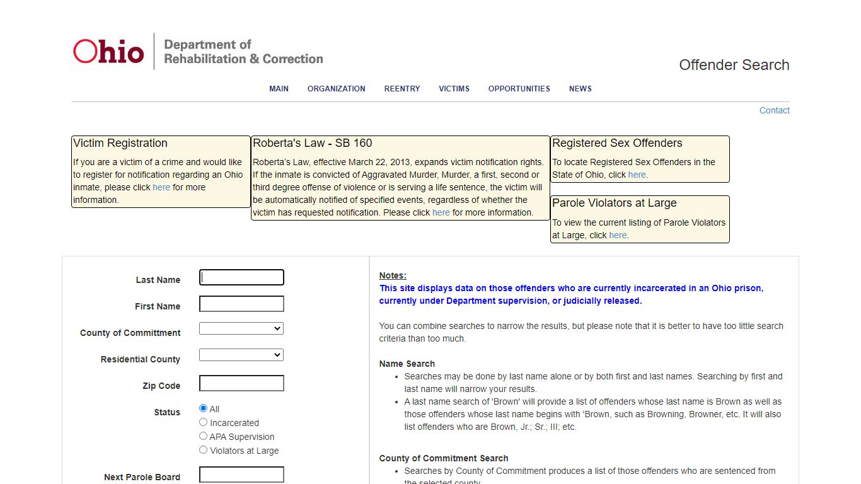Image resolution: width=861 pixels, height=484 pixels.
Task: Click 'here' link in Registered Sex Offenders box
Action: pyautogui.click(x=637, y=175)
